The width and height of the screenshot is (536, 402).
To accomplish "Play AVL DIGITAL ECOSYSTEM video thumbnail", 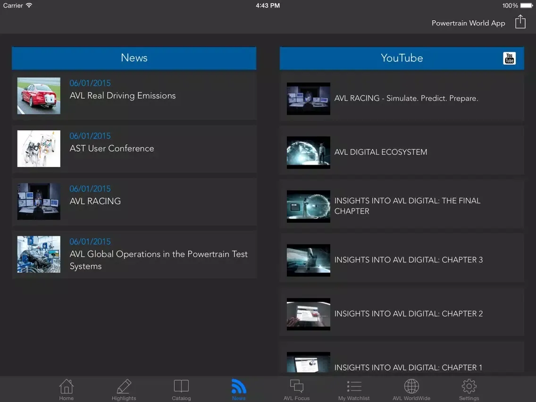I will pyautogui.click(x=308, y=152).
